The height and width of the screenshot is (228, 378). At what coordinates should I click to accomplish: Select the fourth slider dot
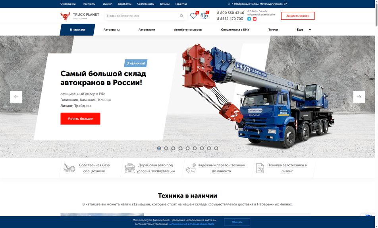point(180,148)
